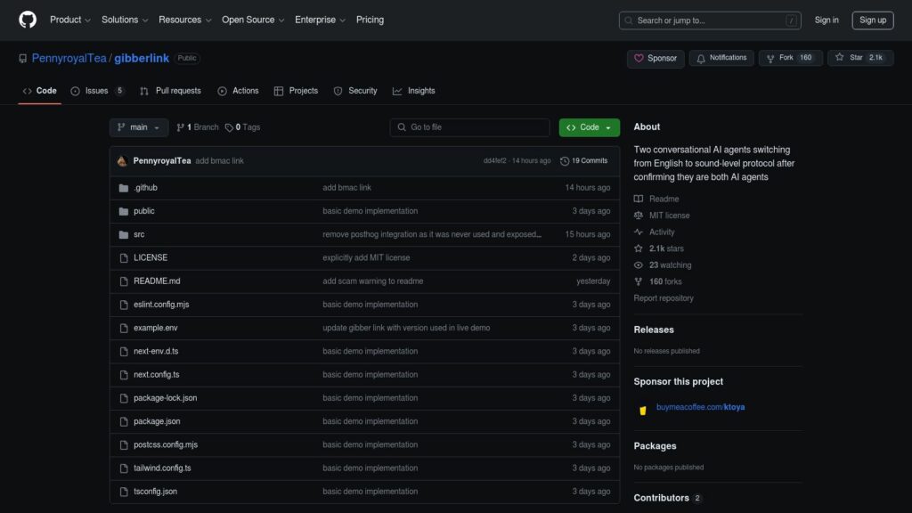Open the green Code dropdown
This screenshot has height=513, width=912.
[590, 127]
